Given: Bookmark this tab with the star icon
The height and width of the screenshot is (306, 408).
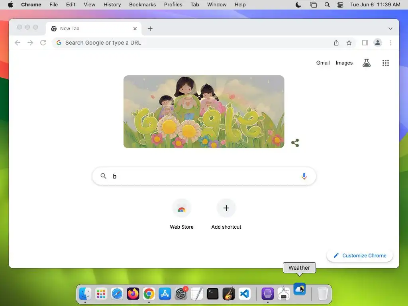Looking at the screenshot, I should point(349,43).
